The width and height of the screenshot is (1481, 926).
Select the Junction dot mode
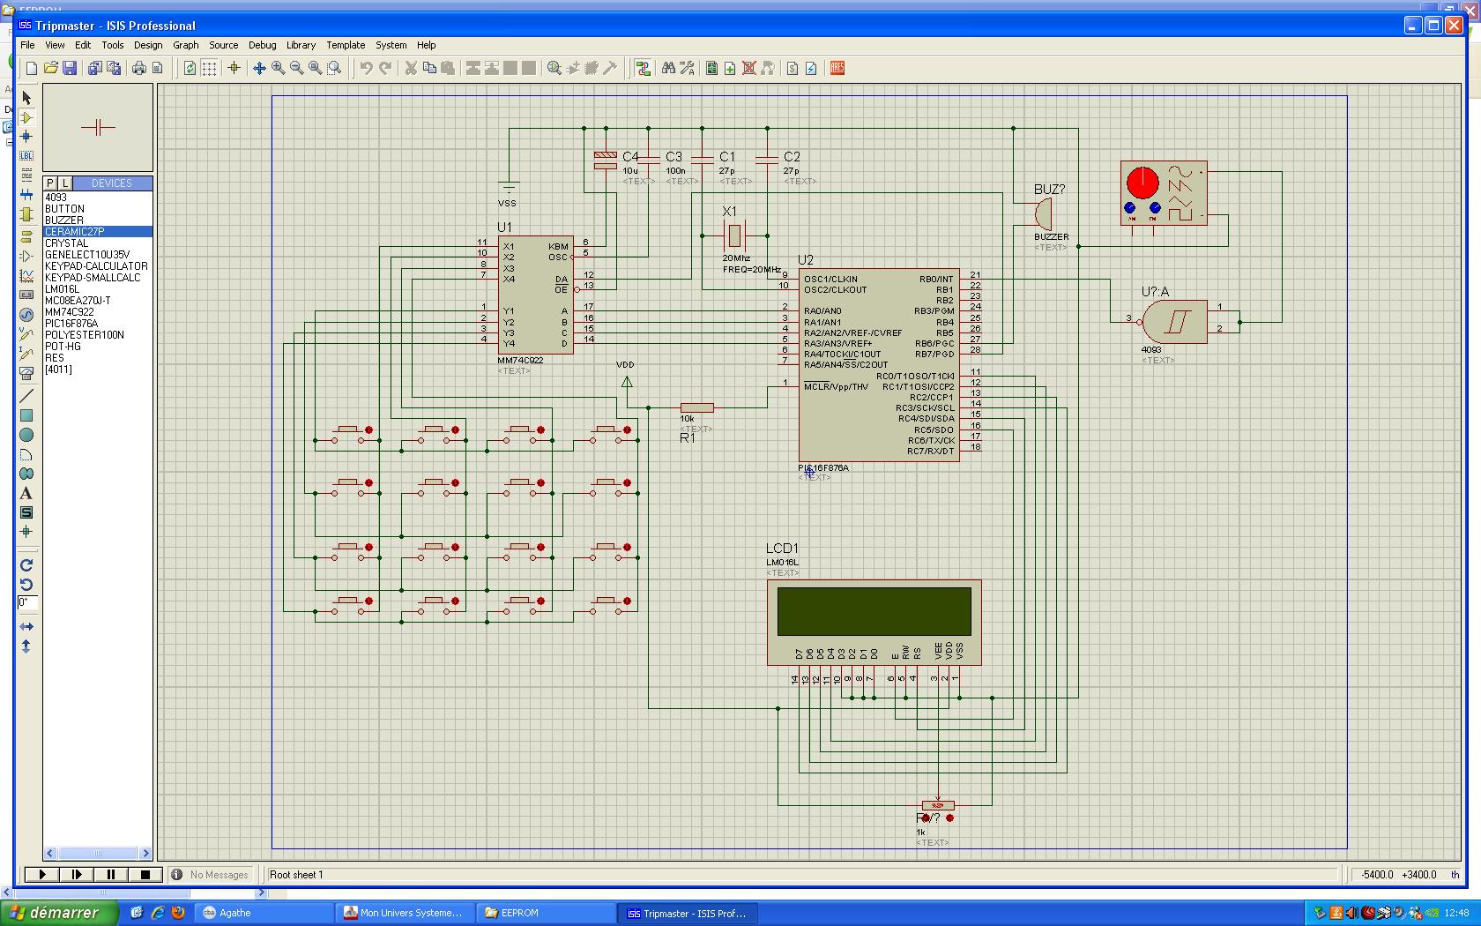click(x=26, y=137)
